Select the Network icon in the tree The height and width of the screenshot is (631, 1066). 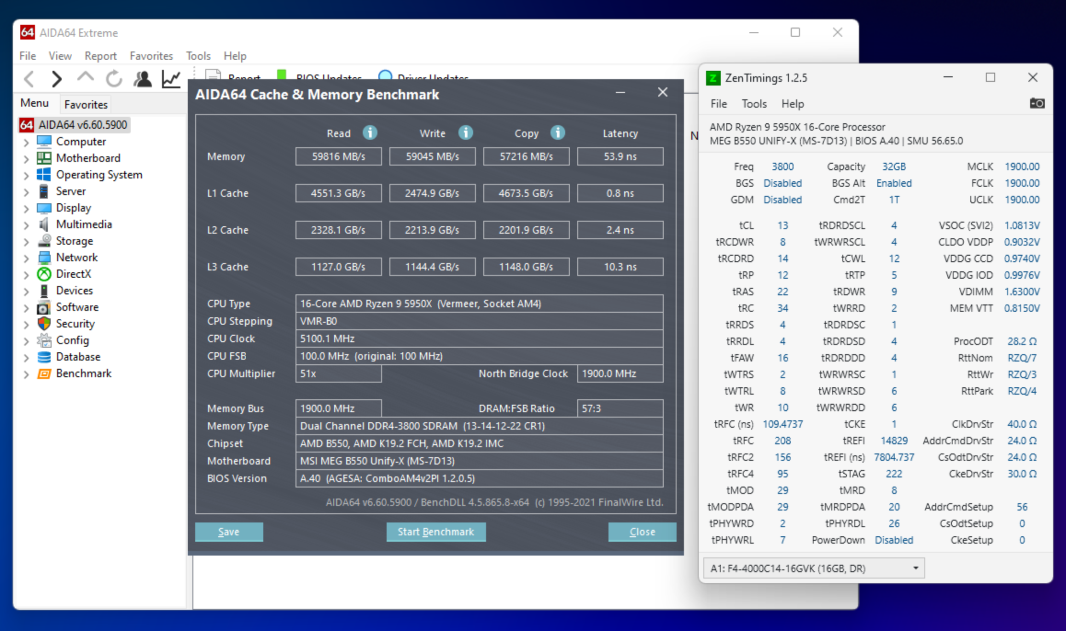tap(44, 257)
